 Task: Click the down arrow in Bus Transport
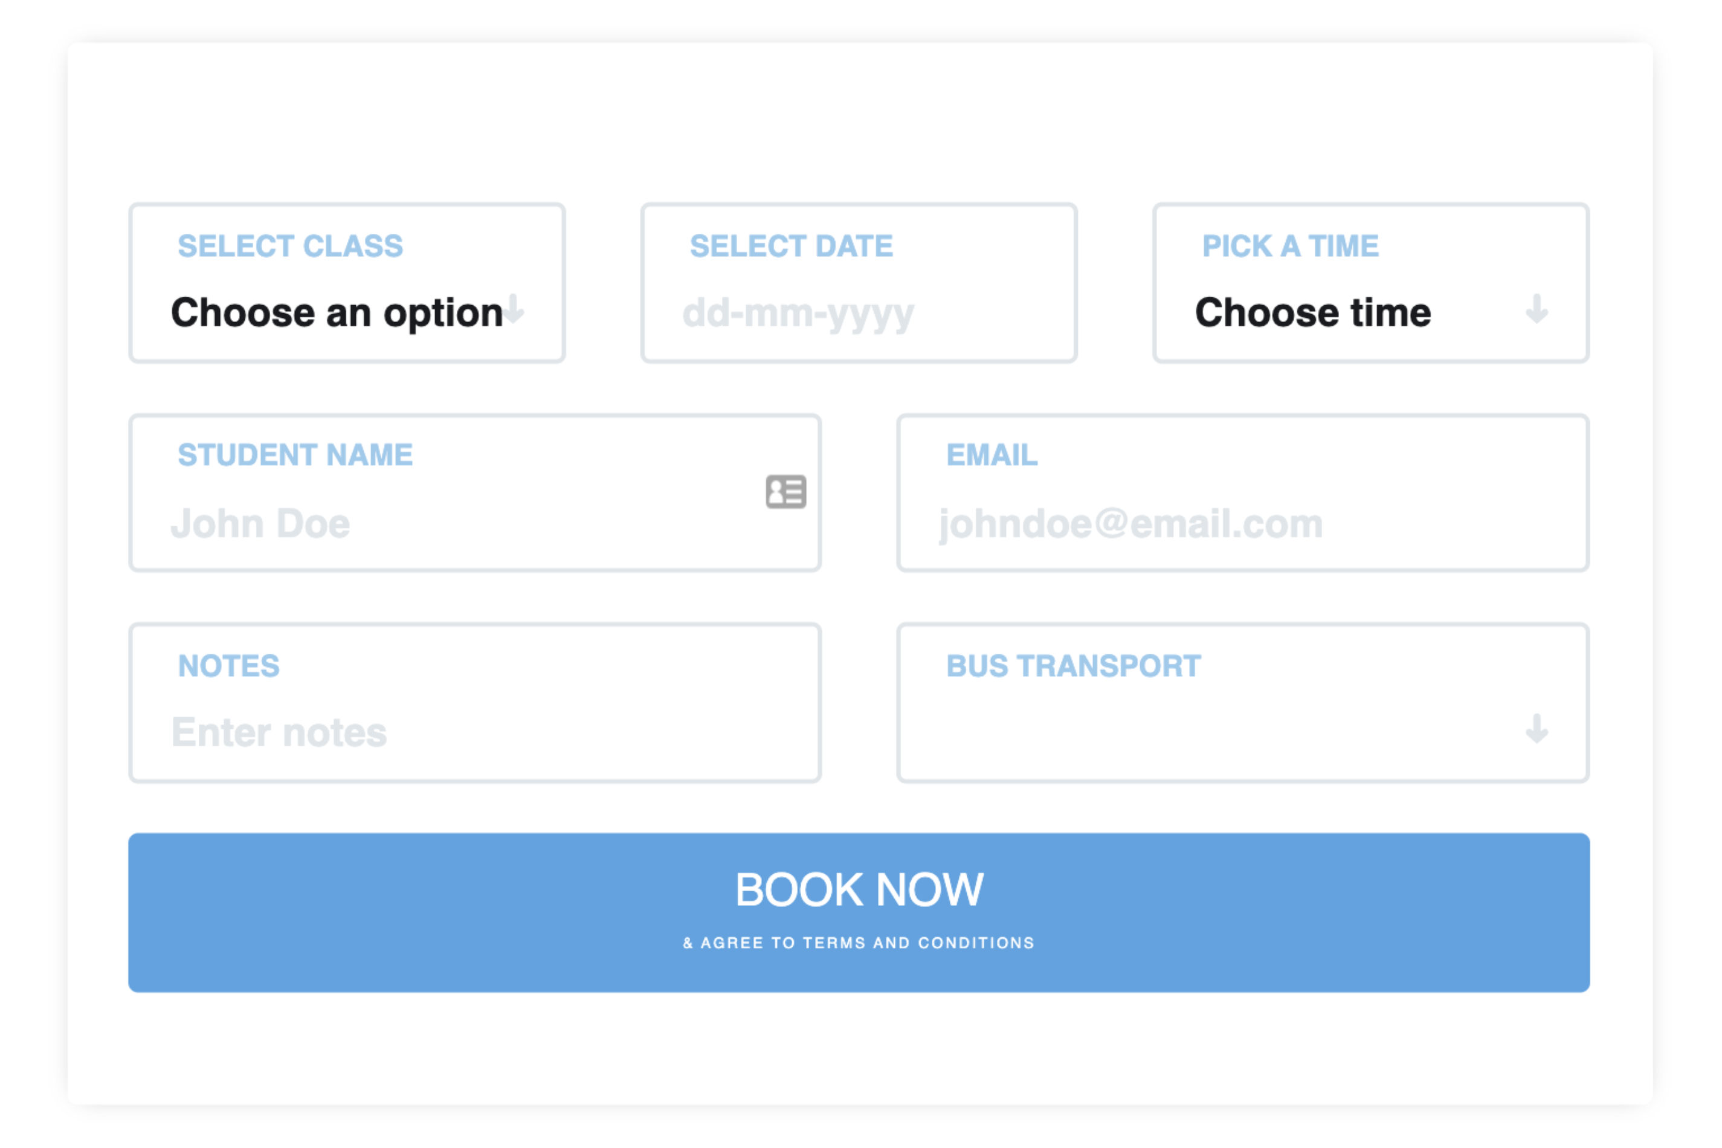click(1537, 729)
